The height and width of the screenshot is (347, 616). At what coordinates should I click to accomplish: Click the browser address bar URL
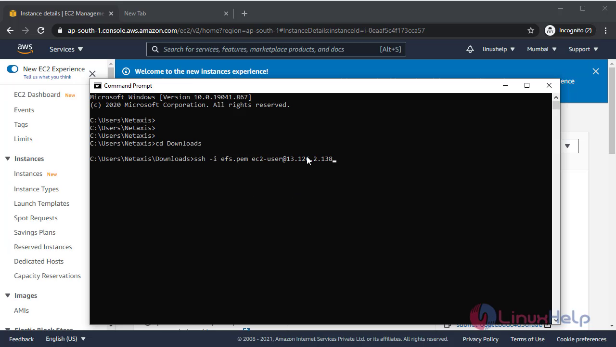[x=246, y=30]
